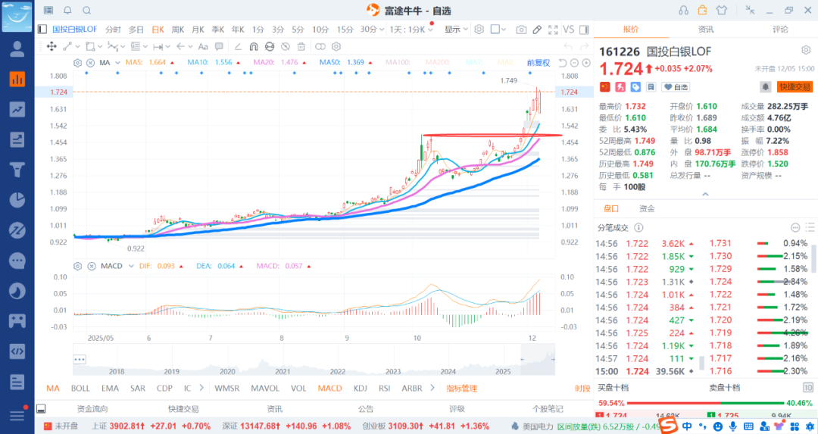
Task: Switch to the 资金 funds tab
Action: [647, 208]
